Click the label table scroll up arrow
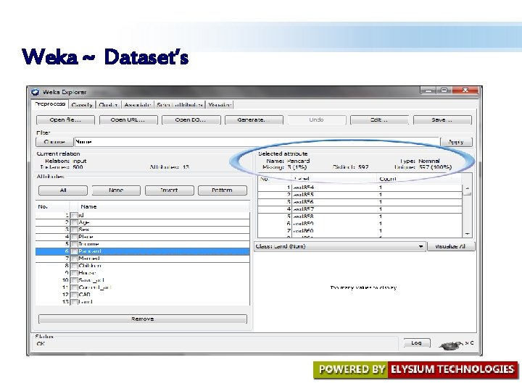Viewport: 522px width, 391px height. point(468,188)
